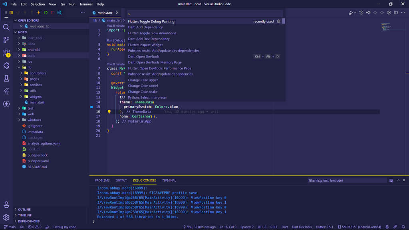409x230 pixels.
Task: Pause the debug session
Action: (x=11, y=12)
